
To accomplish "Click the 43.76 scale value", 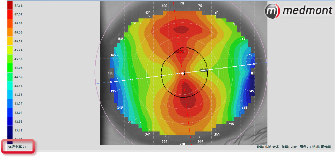I will pos(18,95).
